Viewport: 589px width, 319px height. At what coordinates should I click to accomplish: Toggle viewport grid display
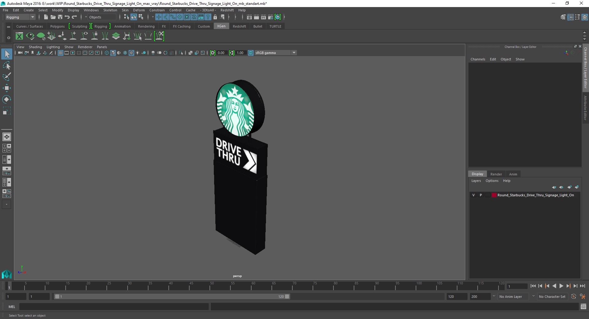(x=60, y=53)
